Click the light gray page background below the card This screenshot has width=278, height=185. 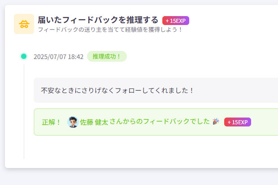tap(139, 177)
